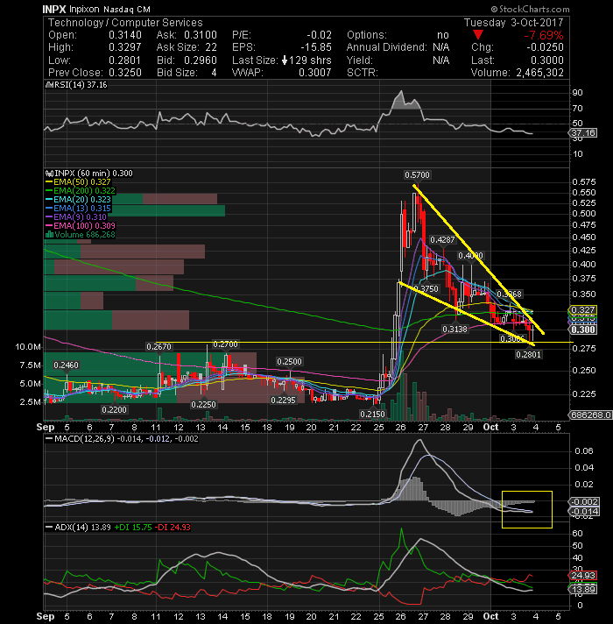Click the 0.2700 price label

[225, 344]
